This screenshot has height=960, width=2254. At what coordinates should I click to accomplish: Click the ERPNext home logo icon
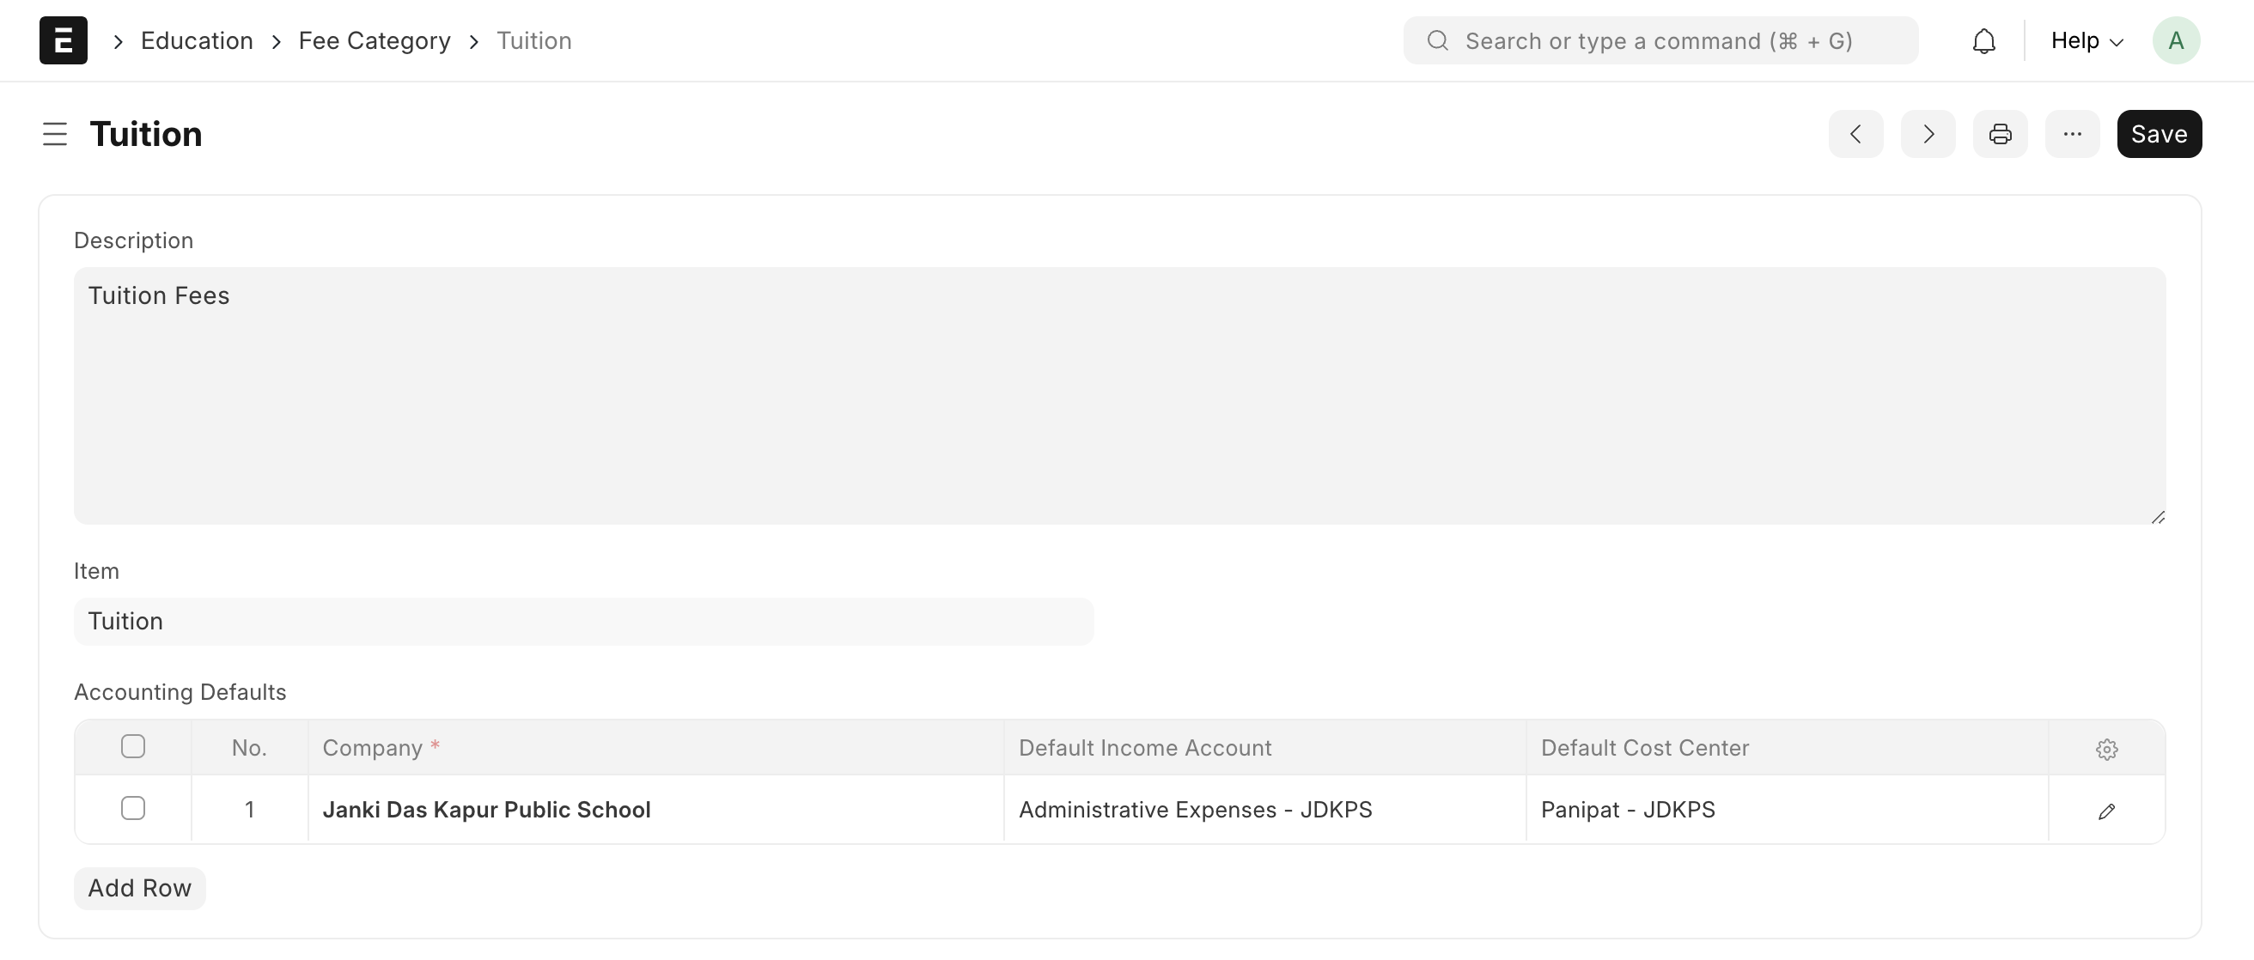(x=63, y=40)
